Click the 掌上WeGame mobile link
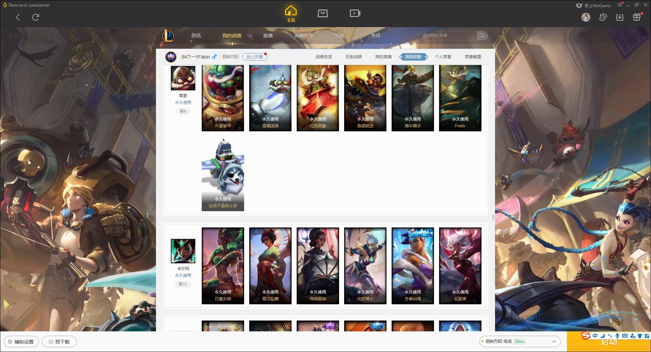This screenshot has height=352, width=651. 593,5
